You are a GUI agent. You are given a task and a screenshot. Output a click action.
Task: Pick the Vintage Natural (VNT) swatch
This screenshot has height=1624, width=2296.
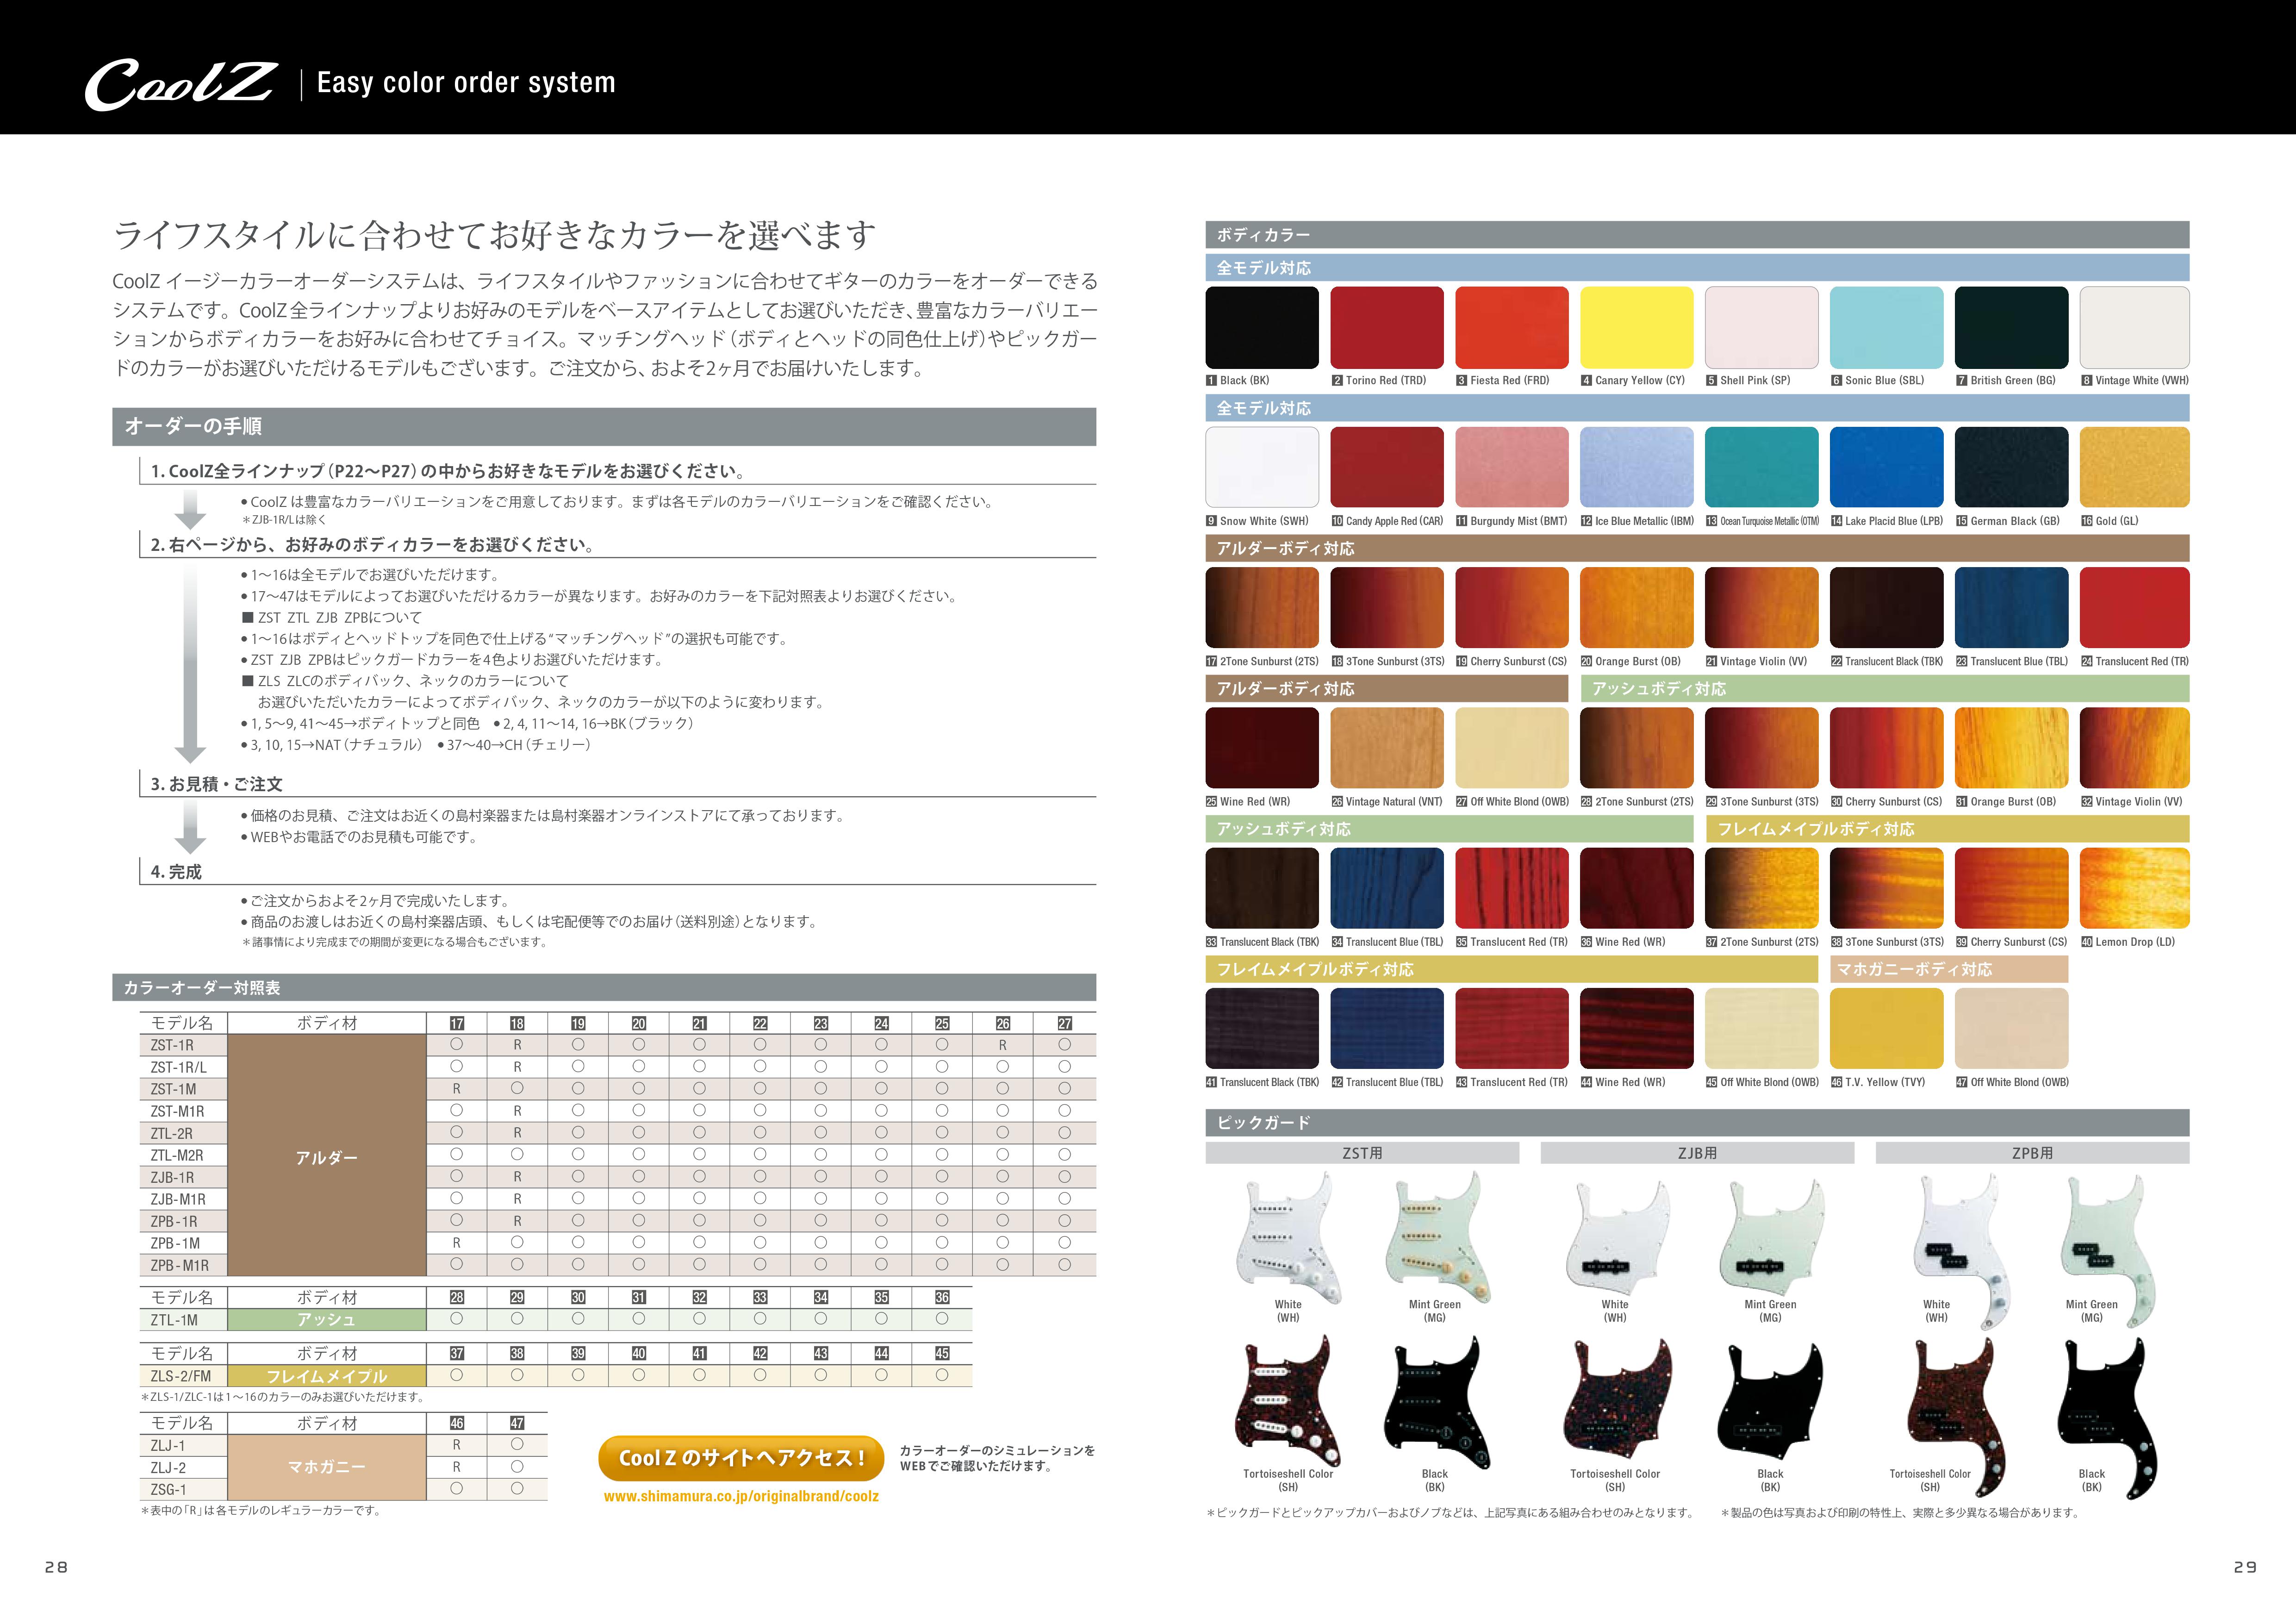[1387, 748]
